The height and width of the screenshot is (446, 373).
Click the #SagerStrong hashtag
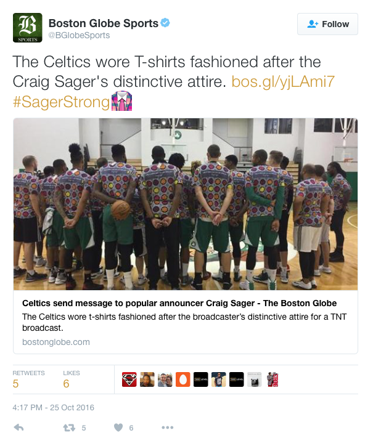(61, 102)
